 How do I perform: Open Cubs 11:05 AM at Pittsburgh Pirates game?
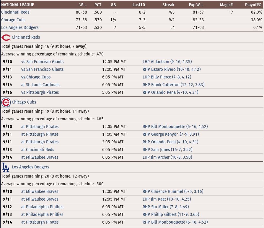click(40, 134)
